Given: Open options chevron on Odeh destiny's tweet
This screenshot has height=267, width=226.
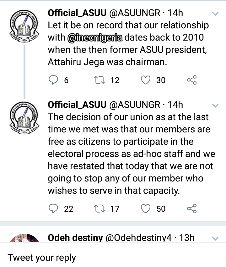Looking at the screenshot, I should point(215,238).
